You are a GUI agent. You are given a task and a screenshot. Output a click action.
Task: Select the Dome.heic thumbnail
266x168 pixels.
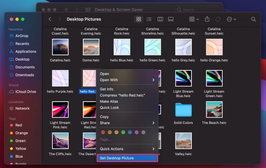coord(91,47)
